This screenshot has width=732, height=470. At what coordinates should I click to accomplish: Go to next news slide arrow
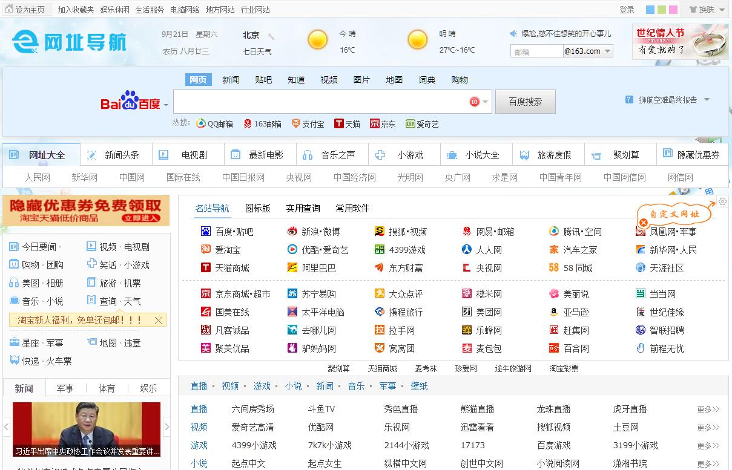[x=167, y=427]
